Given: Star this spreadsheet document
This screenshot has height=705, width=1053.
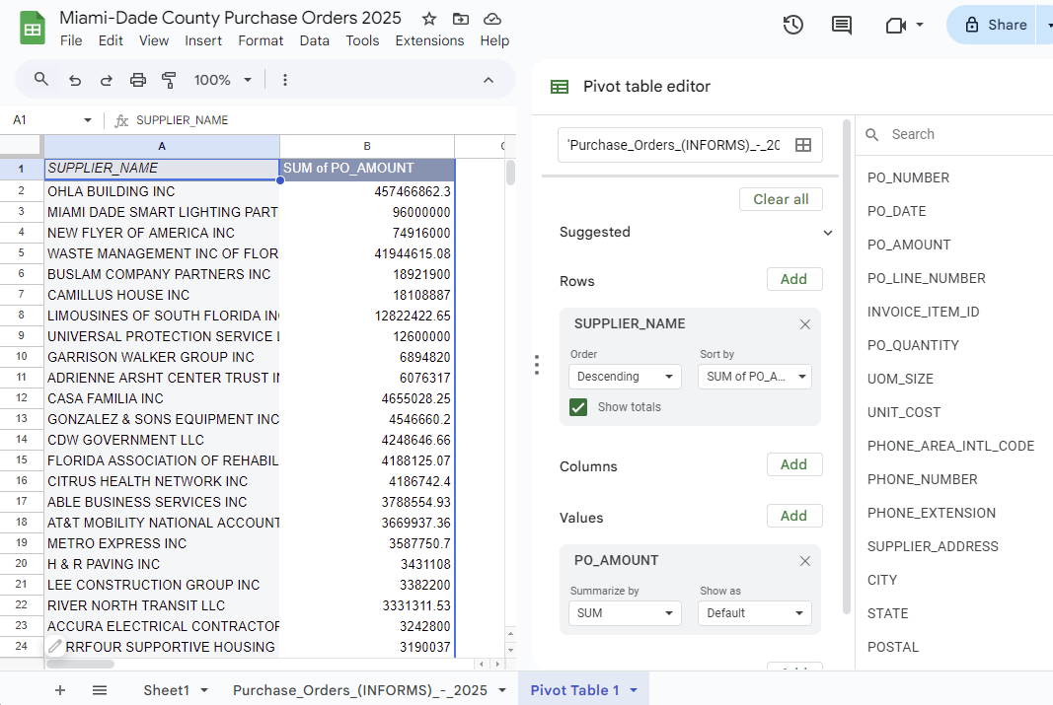Looking at the screenshot, I should point(429,19).
